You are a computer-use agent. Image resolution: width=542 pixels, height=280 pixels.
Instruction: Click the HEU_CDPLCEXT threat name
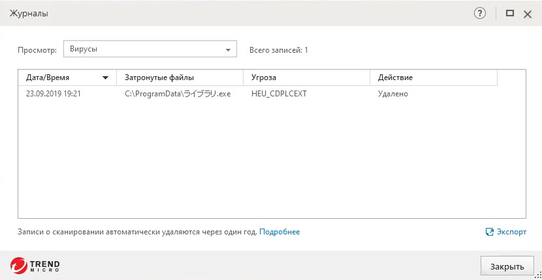click(x=279, y=94)
